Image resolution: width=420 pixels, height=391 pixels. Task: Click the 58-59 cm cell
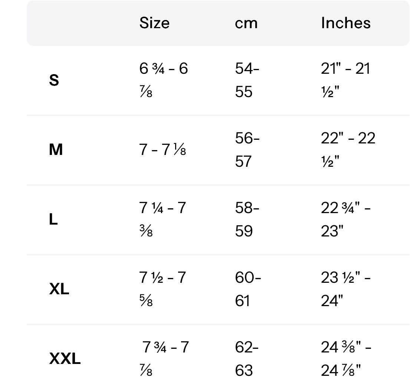pyautogui.click(x=247, y=219)
